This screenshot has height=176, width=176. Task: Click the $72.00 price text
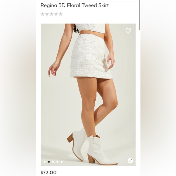click(49, 172)
